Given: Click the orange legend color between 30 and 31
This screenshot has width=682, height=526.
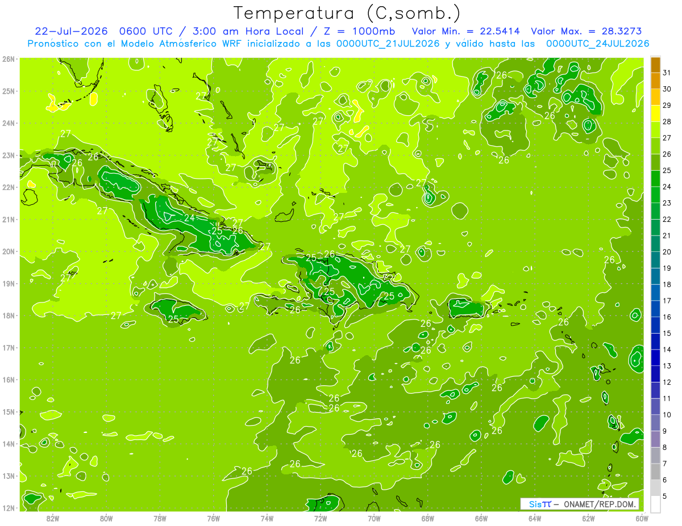Looking at the screenshot, I should point(655,81).
